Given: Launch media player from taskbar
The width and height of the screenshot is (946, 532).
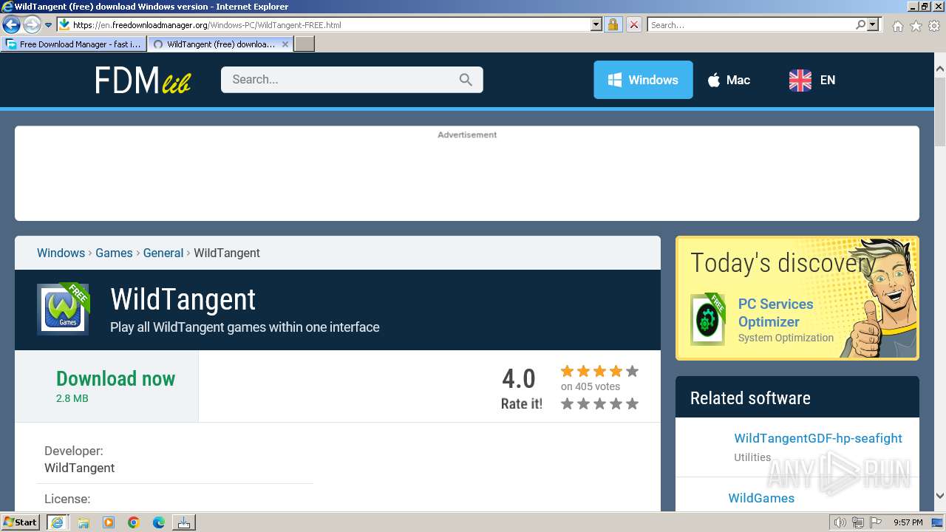Looking at the screenshot, I should pyautogui.click(x=109, y=522).
